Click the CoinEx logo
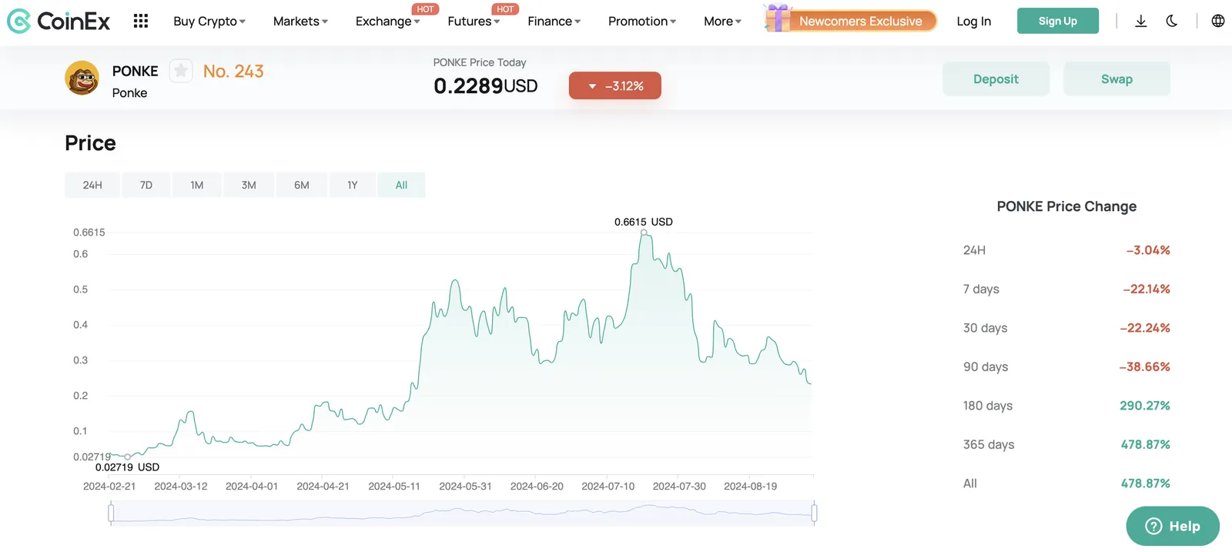The width and height of the screenshot is (1232, 552). 59,21
